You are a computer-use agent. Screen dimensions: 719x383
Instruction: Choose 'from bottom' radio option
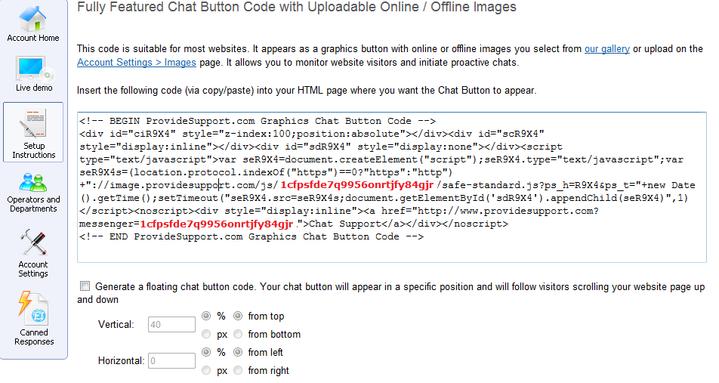point(237,334)
